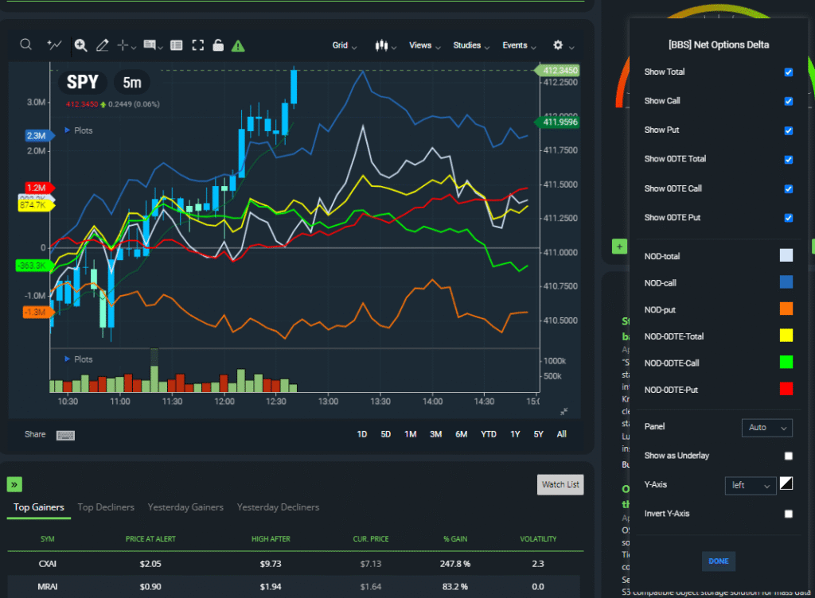Check the Invert Y-Axis option
815x598 pixels.
[789, 514]
